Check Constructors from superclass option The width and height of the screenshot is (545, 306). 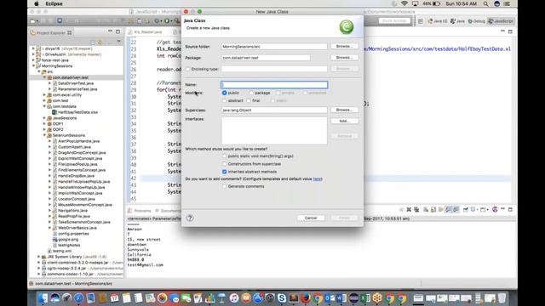click(x=225, y=164)
